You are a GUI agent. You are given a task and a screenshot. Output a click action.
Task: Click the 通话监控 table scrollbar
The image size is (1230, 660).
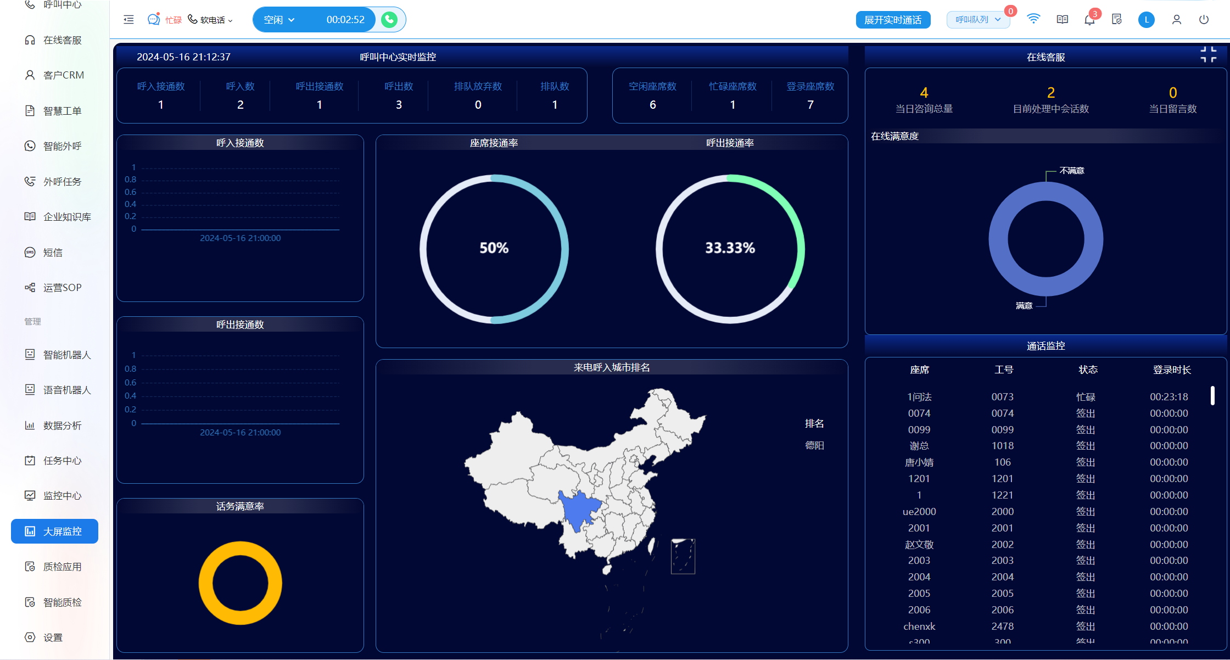coord(1212,395)
